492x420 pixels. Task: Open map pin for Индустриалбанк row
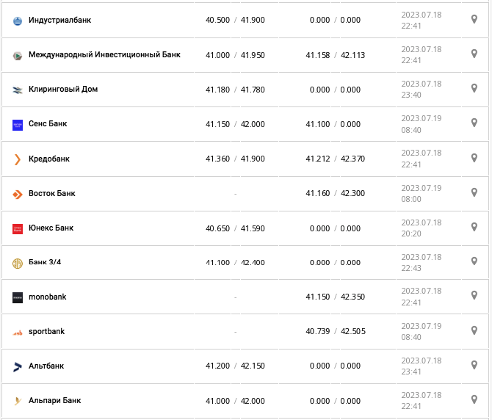(474, 19)
